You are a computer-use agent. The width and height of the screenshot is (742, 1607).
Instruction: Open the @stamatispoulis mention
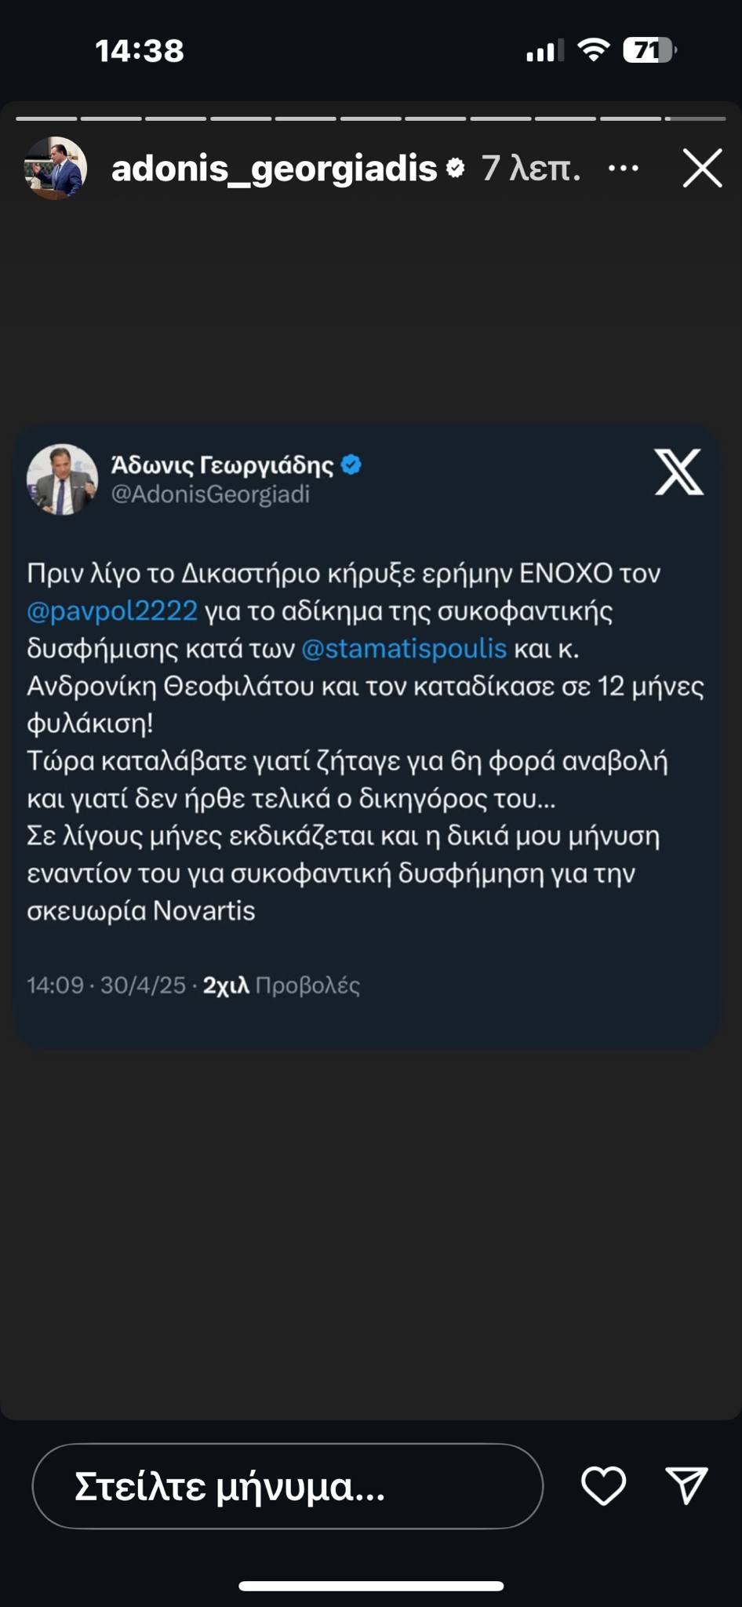point(404,648)
